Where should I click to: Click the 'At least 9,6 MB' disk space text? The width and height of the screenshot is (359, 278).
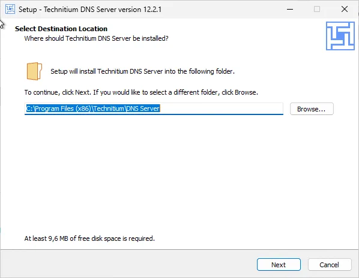tap(89, 238)
